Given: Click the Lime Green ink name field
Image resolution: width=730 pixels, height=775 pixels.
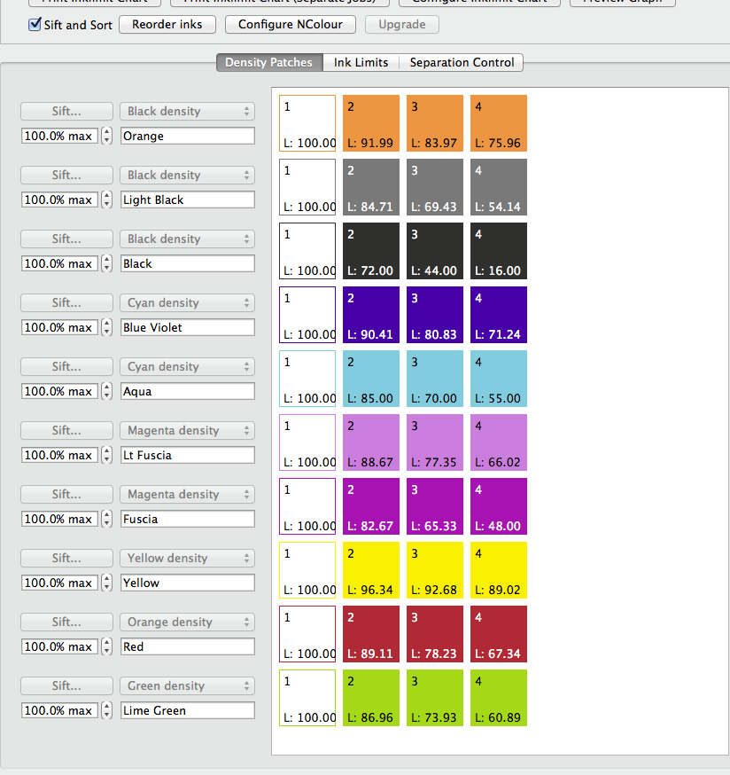Looking at the screenshot, I should point(188,709).
